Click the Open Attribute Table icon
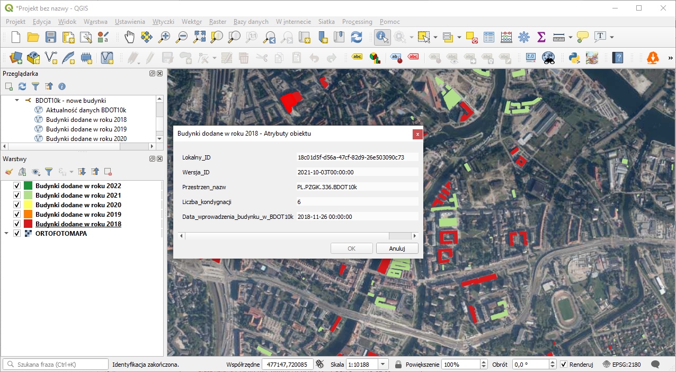 (489, 37)
